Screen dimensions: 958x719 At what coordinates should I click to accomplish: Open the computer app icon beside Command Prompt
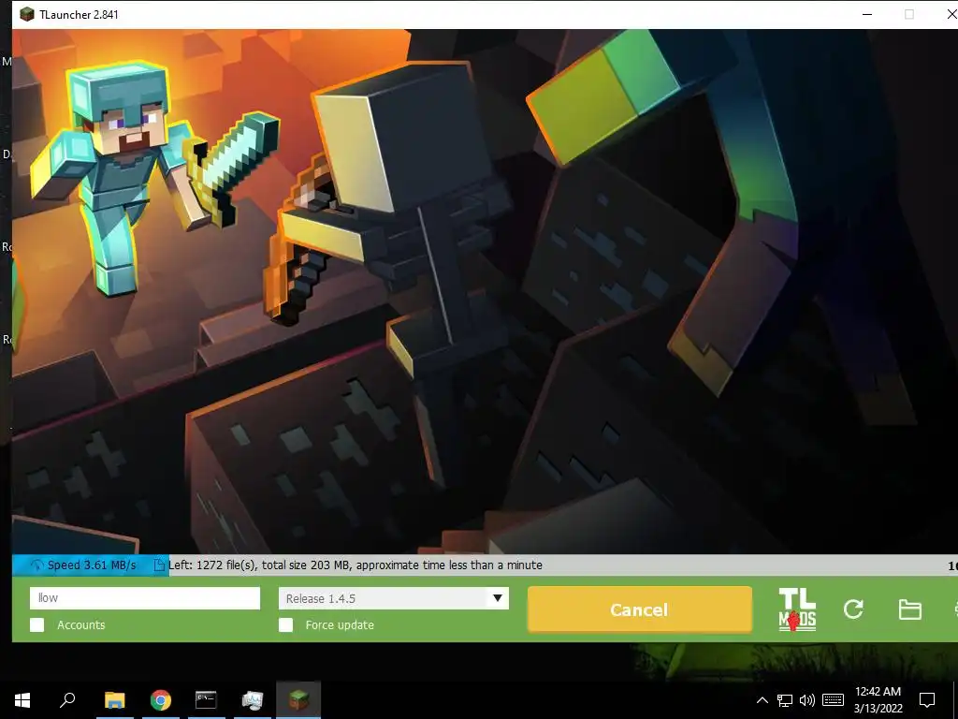tap(253, 700)
